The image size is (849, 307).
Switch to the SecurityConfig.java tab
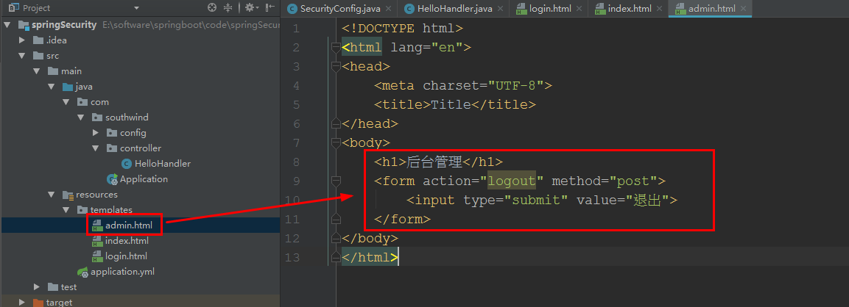[341, 9]
